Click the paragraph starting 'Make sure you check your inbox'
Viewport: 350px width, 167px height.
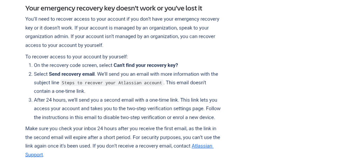click(123, 141)
